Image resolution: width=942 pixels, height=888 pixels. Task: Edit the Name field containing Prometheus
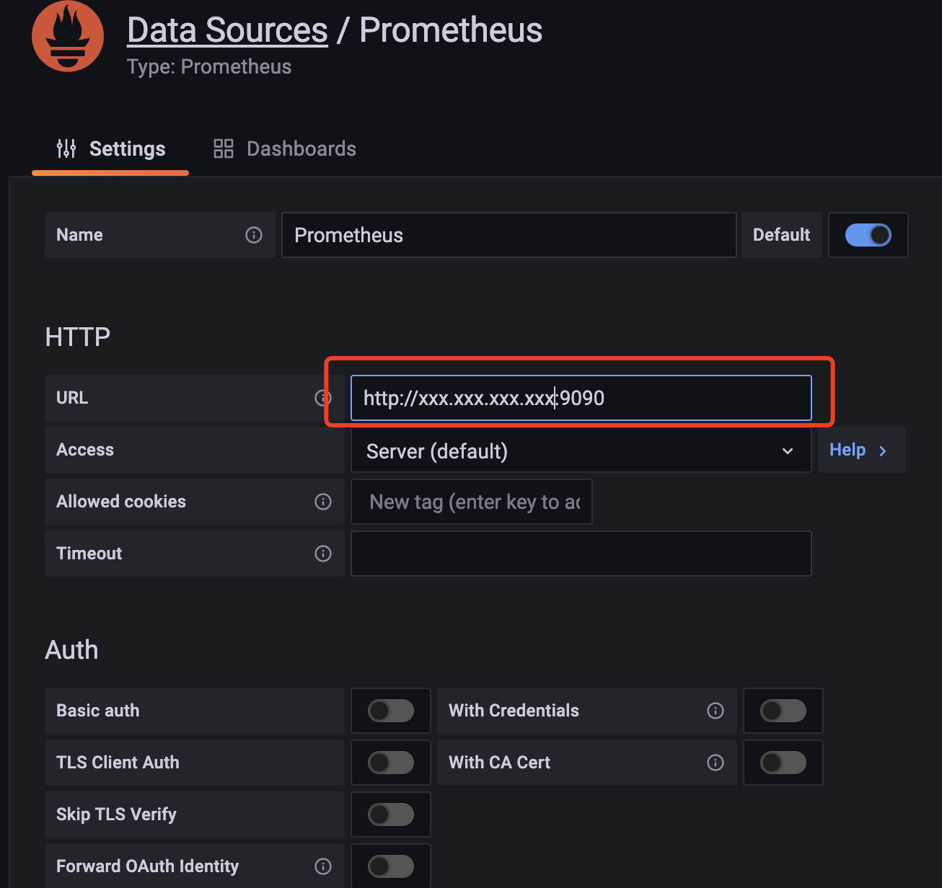click(x=509, y=235)
